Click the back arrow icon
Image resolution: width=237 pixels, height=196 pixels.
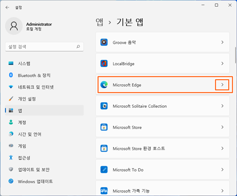7,8
